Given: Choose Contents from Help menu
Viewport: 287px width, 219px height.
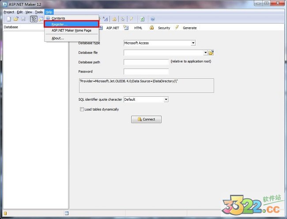Looking at the screenshot, I should [x=72, y=18].
